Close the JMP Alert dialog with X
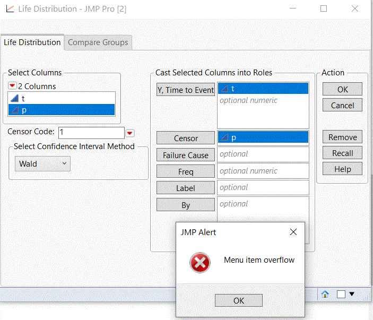 pyautogui.click(x=293, y=232)
